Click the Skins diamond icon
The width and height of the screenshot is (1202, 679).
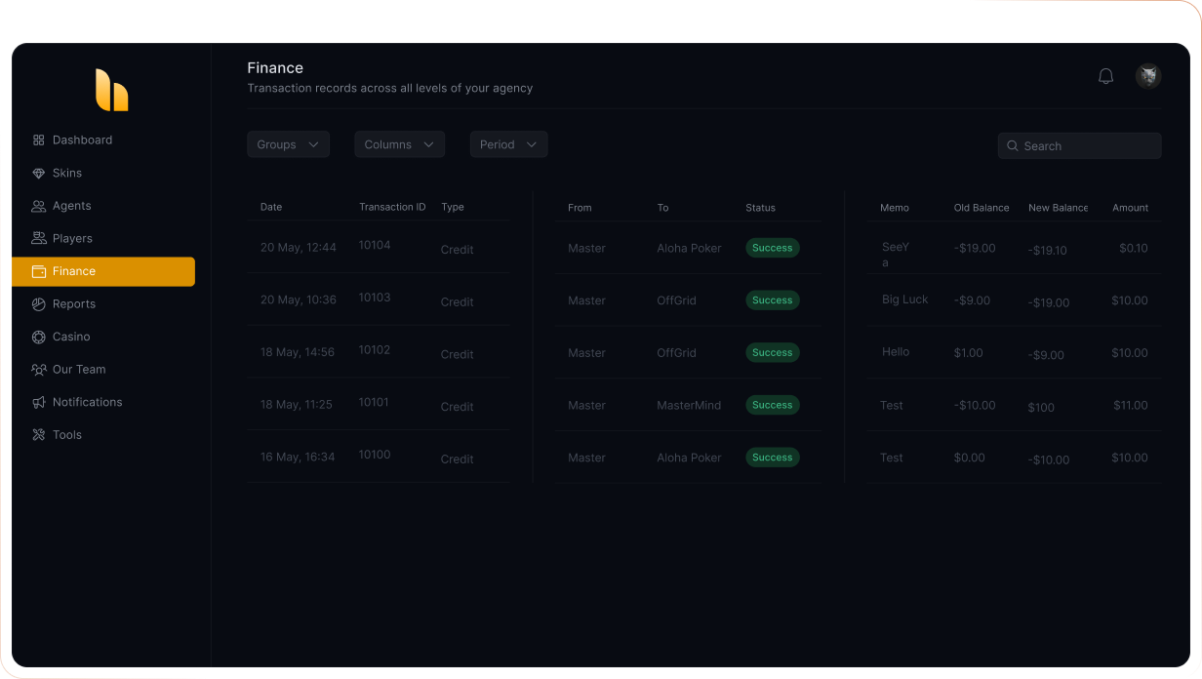pyautogui.click(x=39, y=174)
